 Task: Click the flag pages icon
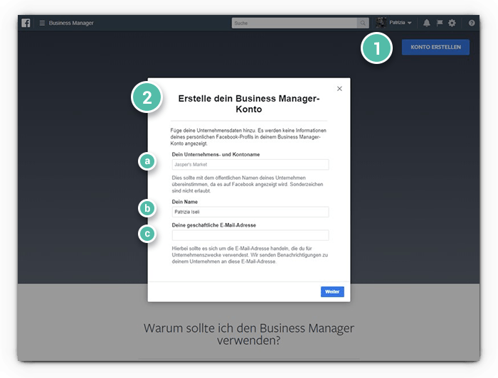[439, 23]
